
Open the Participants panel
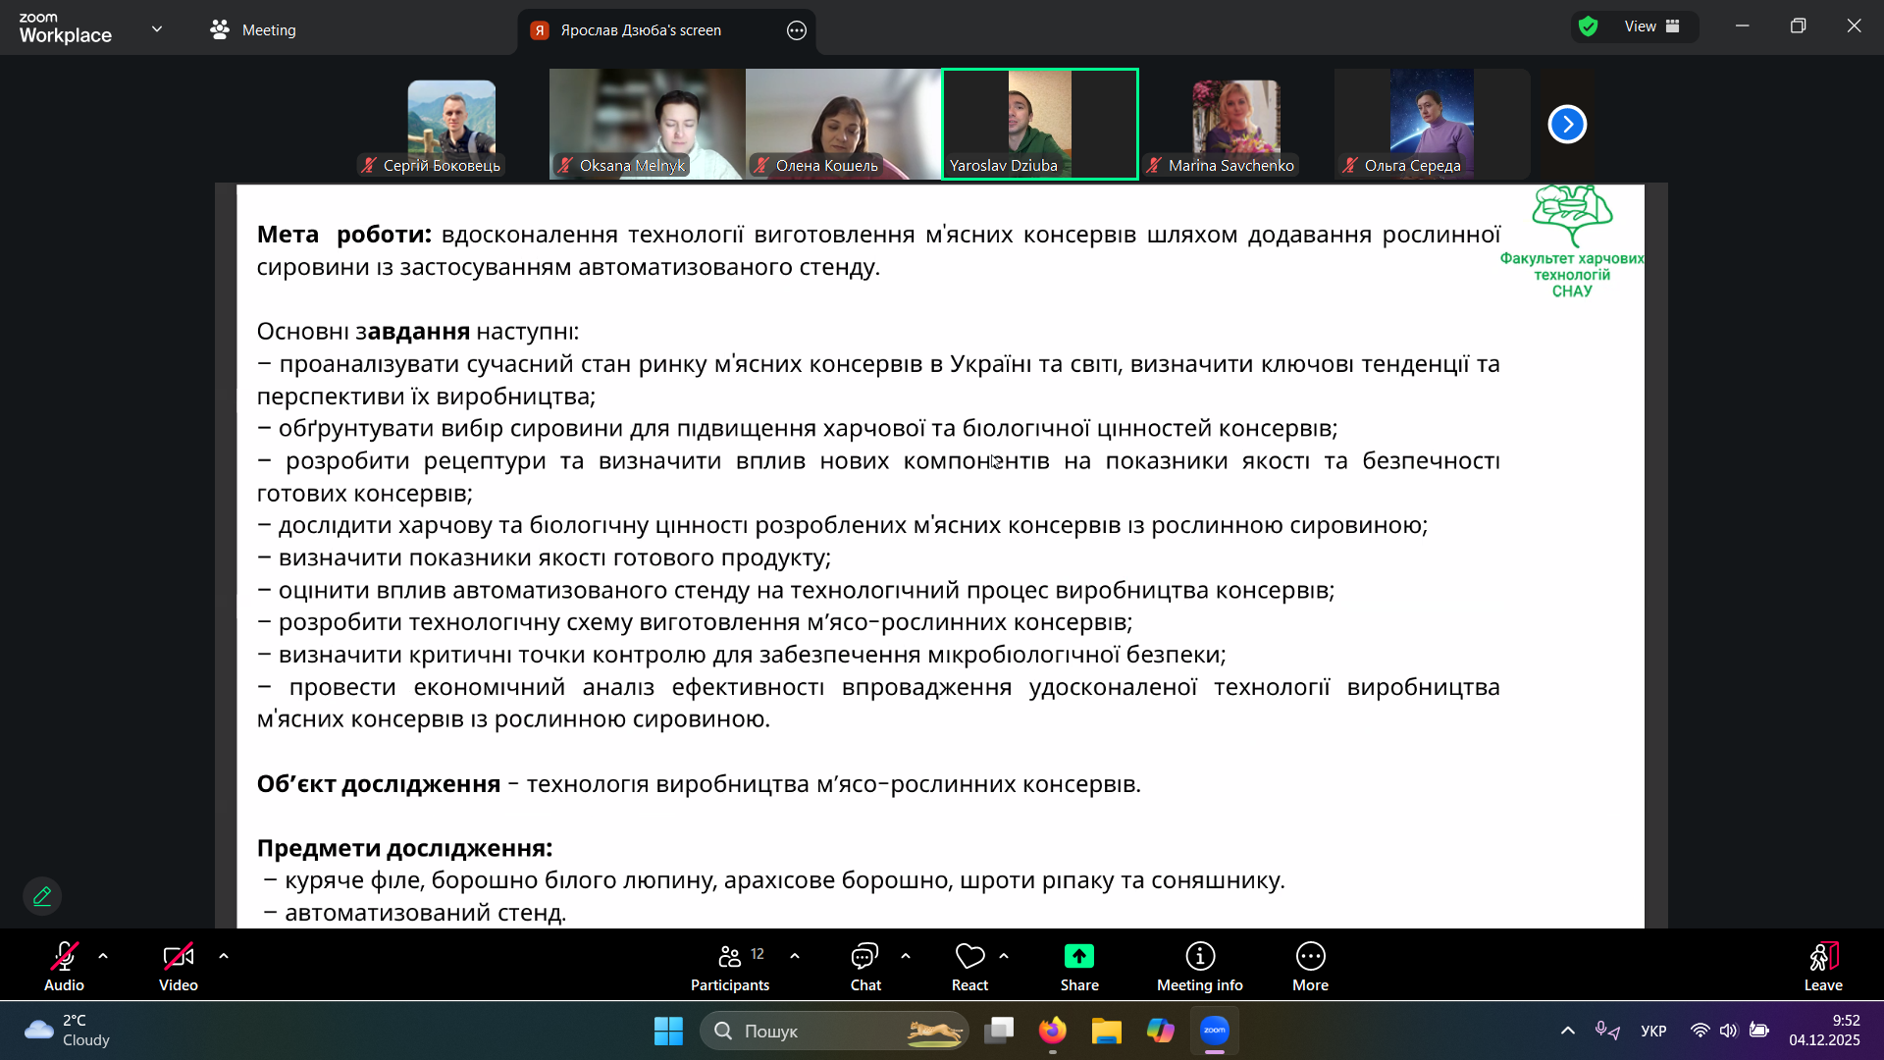click(x=729, y=967)
